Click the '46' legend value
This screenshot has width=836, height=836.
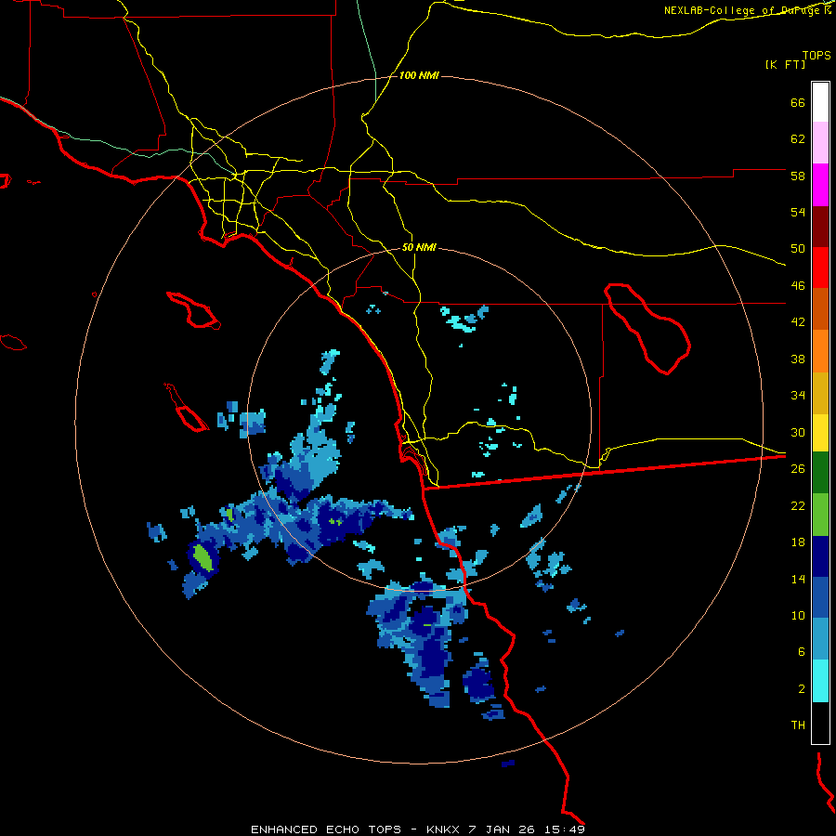[x=798, y=286]
